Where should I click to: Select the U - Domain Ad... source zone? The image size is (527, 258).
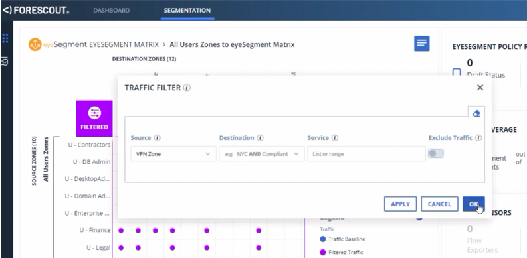(x=87, y=196)
